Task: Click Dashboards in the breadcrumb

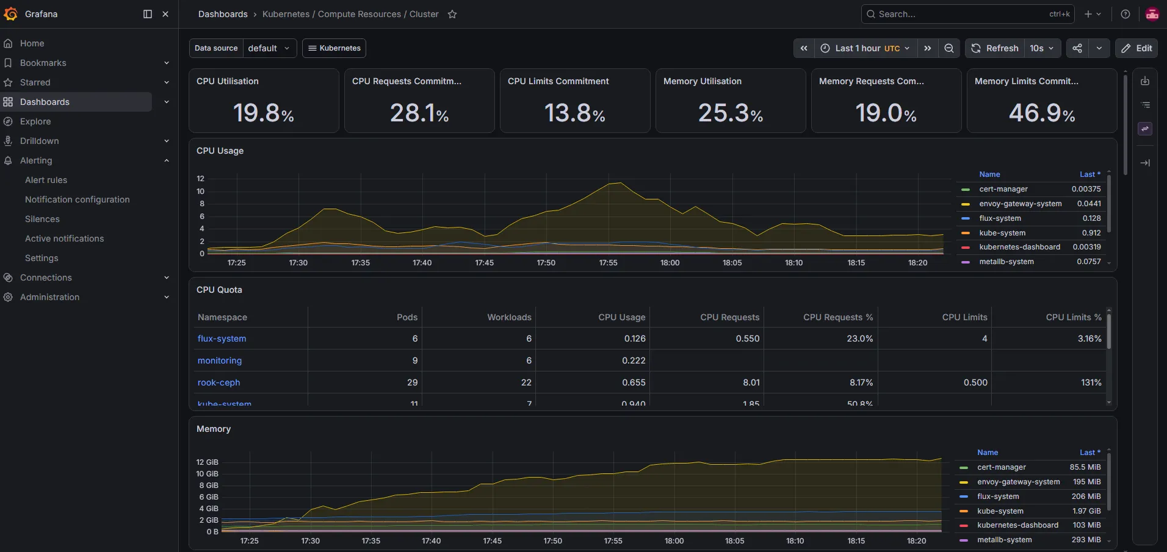Action: [223, 14]
